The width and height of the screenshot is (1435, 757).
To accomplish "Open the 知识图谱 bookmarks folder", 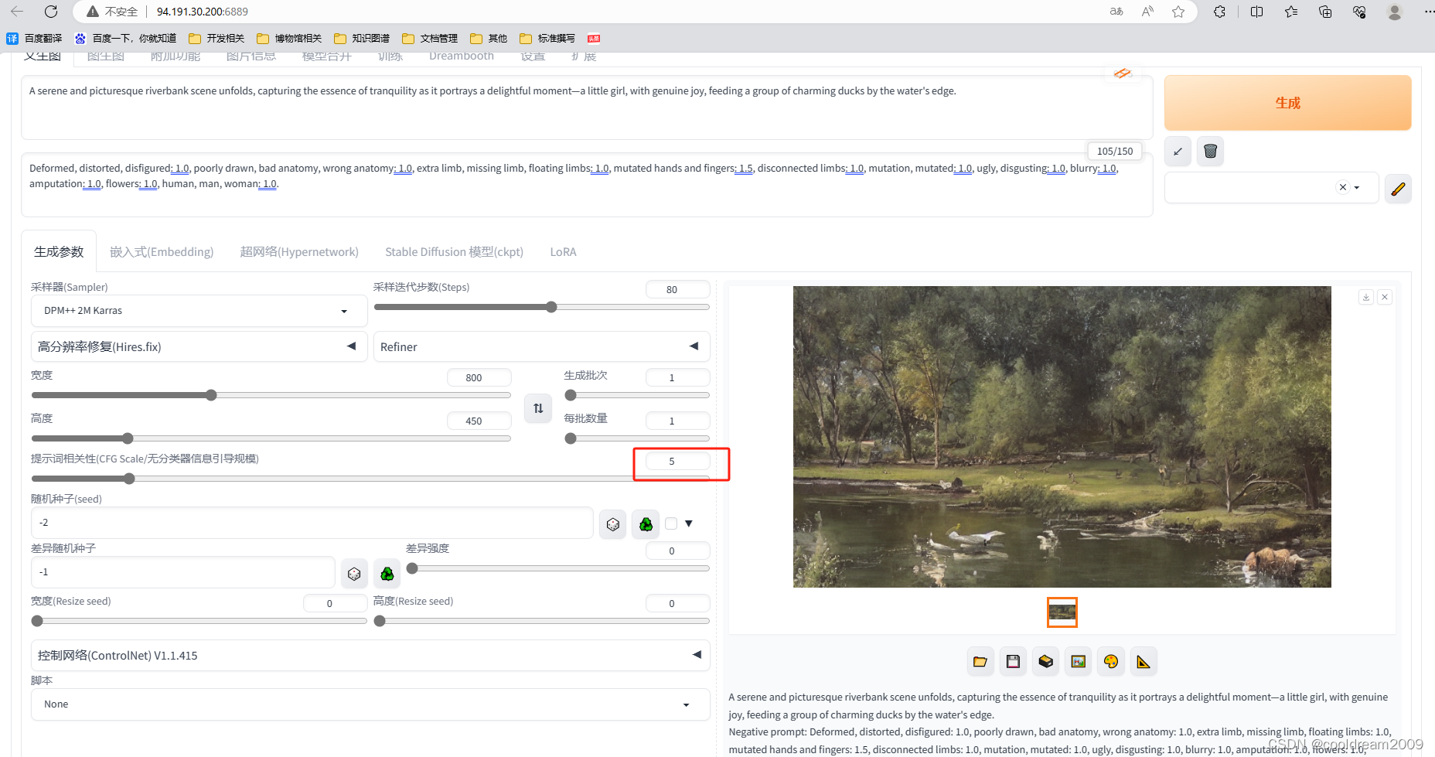I will coord(362,39).
